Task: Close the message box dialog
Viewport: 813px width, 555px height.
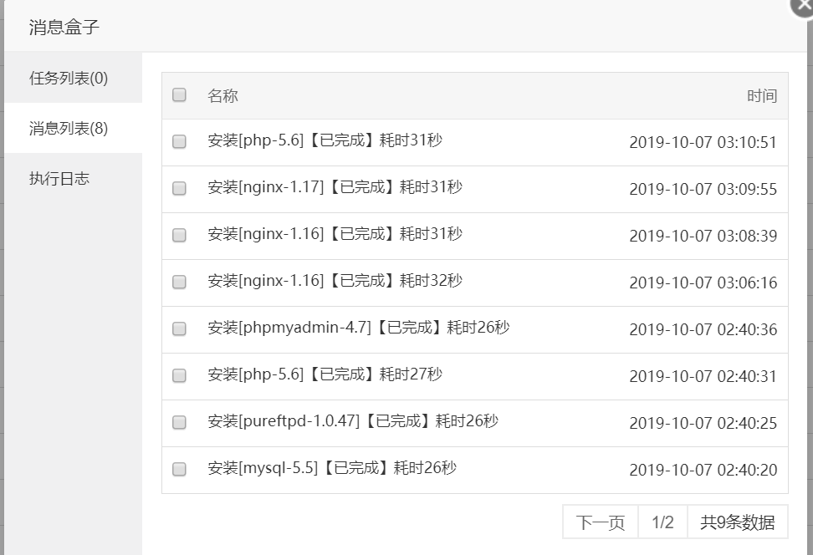Action: point(804,5)
